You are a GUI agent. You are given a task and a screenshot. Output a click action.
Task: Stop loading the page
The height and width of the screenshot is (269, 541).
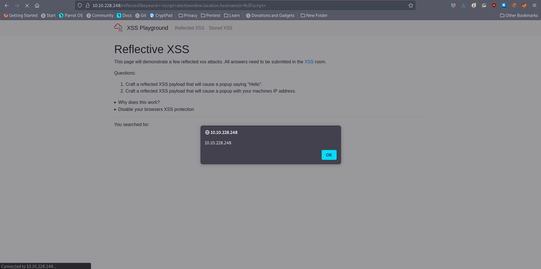point(27,5)
